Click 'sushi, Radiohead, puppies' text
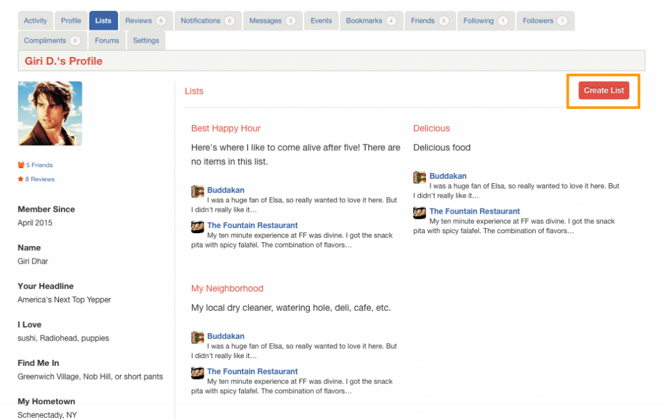Image resolution: width=664 pixels, height=419 pixels. point(63,338)
